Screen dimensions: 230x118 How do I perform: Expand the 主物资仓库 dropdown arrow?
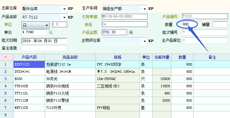tap(145, 41)
